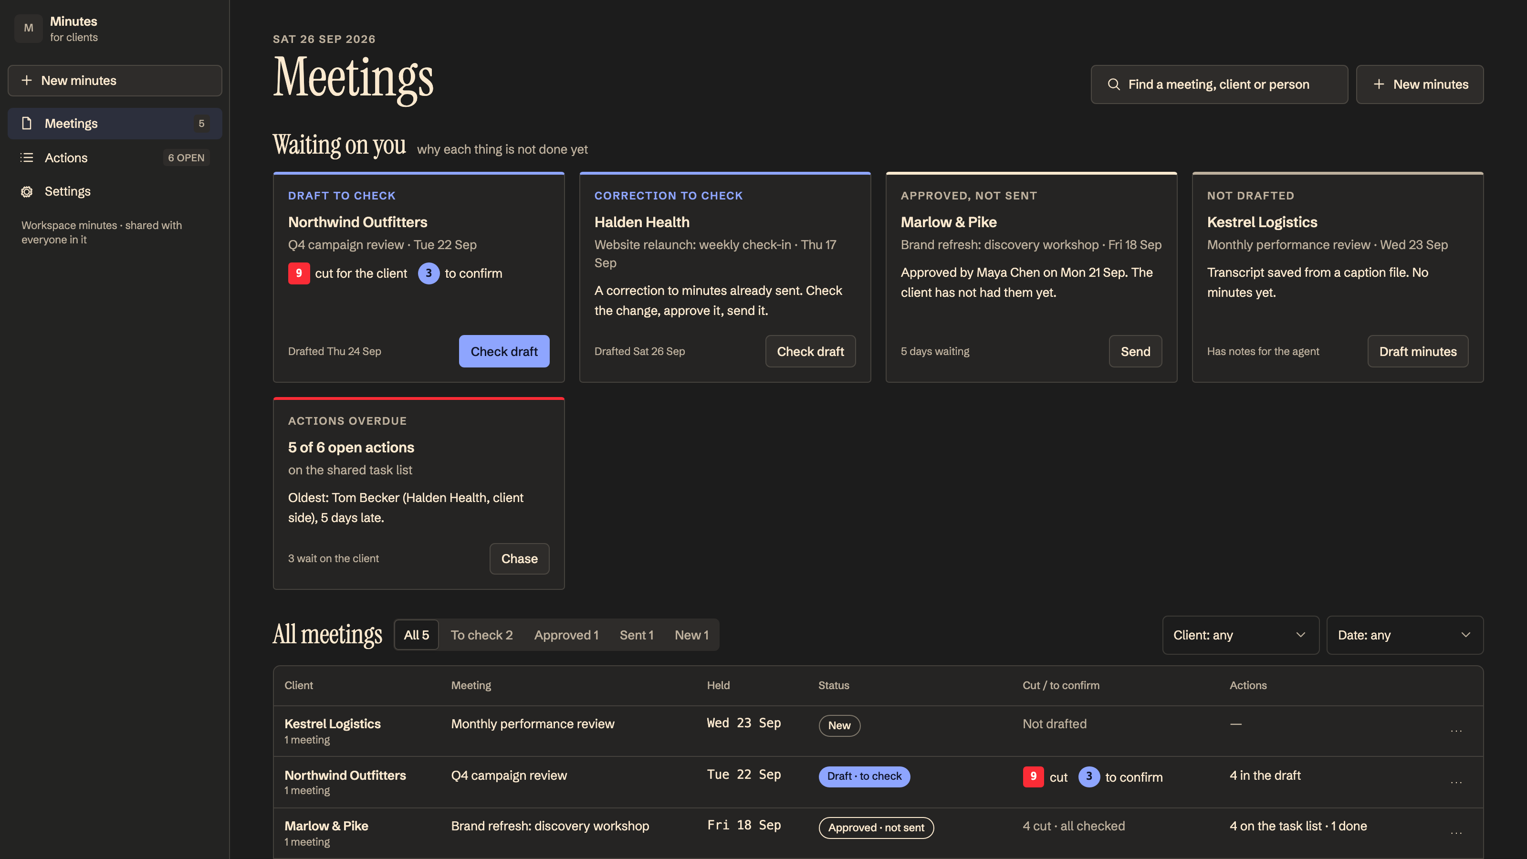Click the sidebar New minutes button
Screen dimensions: 1527x859
(115, 81)
